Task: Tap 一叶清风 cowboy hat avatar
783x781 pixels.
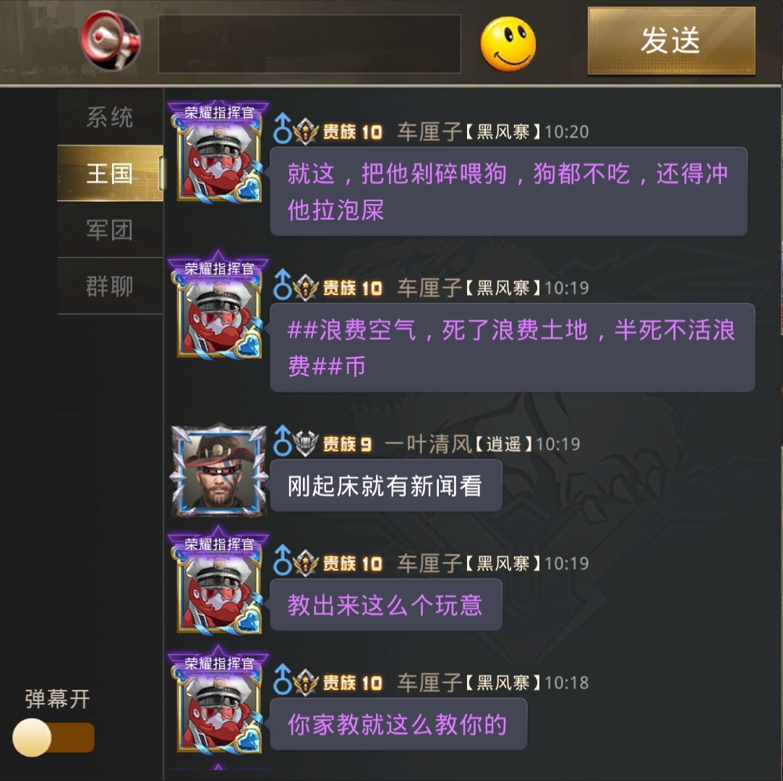Action: pyautogui.click(x=219, y=470)
